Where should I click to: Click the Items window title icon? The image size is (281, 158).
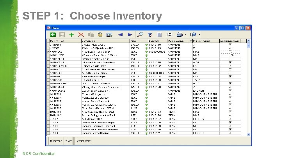(49, 28)
